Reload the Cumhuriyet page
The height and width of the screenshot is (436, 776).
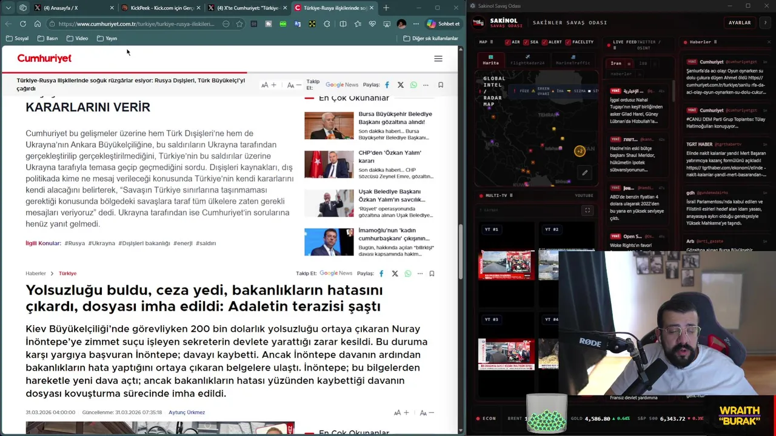[22, 24]
